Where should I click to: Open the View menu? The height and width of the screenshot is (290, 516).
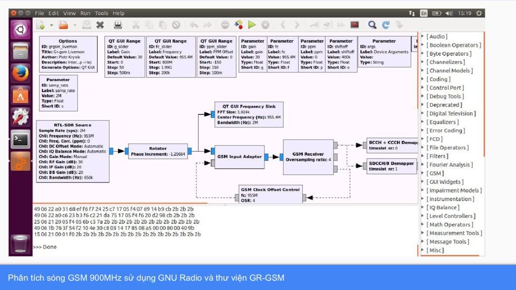click(70, 13)
